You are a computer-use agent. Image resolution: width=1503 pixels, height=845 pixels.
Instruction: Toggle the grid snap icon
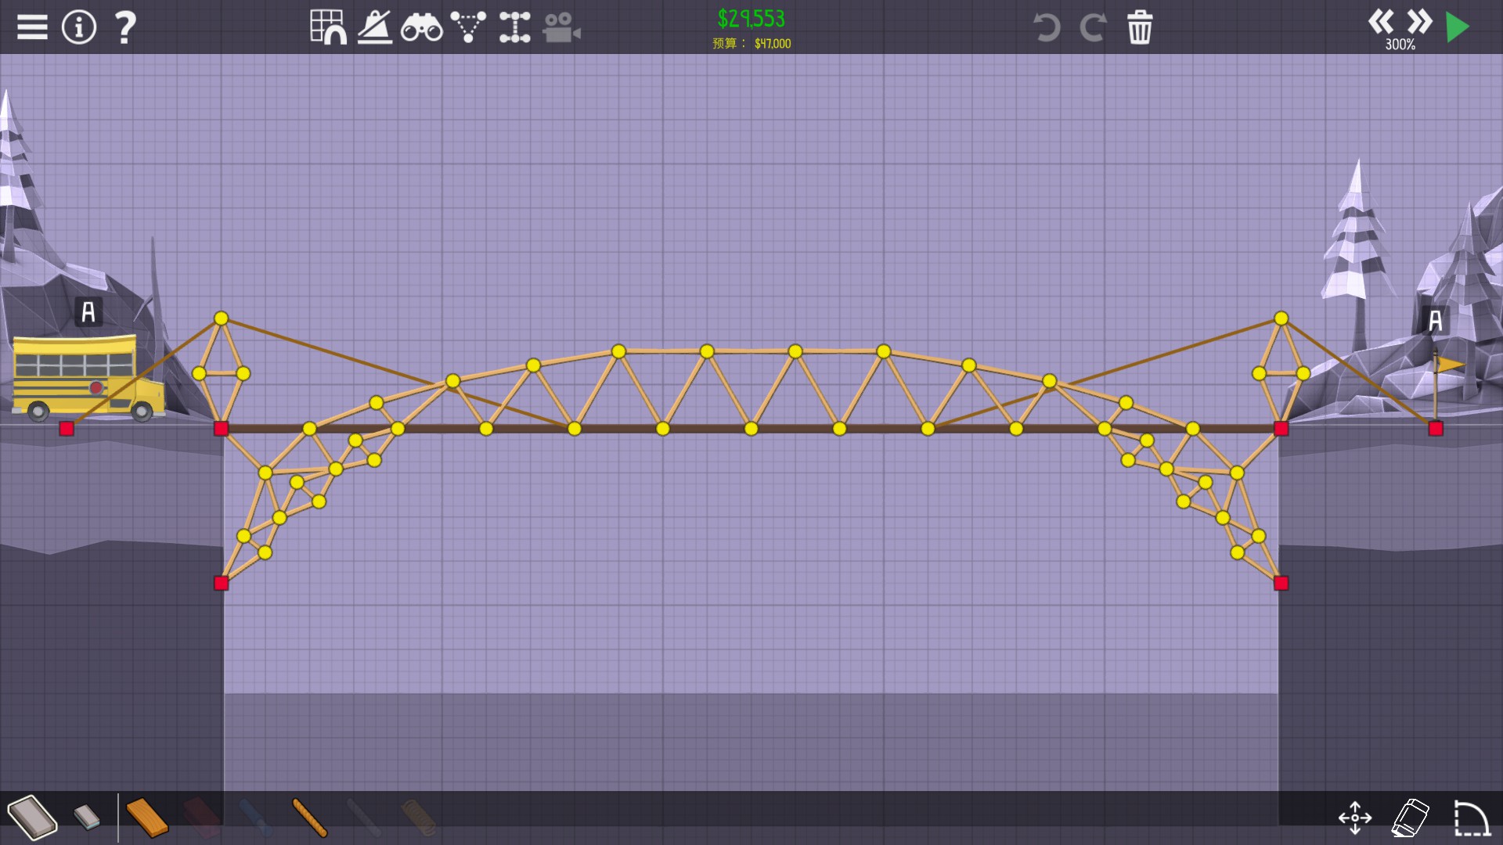click(x=328, y=27)
